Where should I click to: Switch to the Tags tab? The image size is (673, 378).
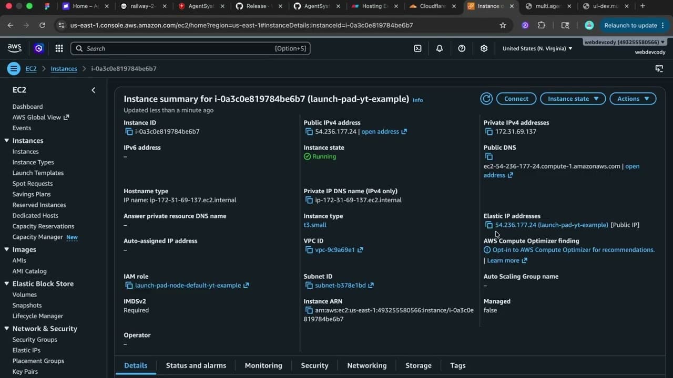[458, 365]
